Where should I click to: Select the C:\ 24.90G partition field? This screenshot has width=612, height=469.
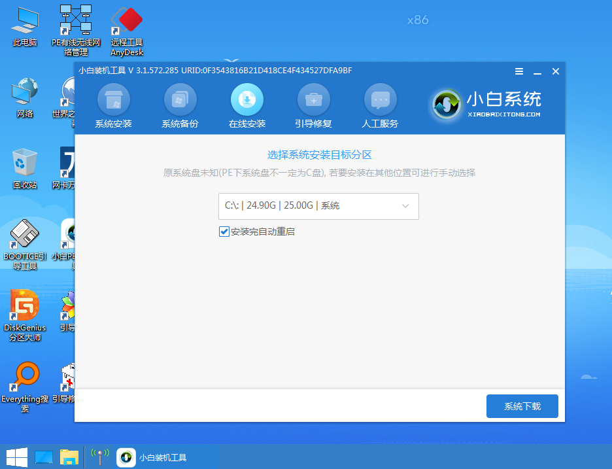tap(318, 206)
